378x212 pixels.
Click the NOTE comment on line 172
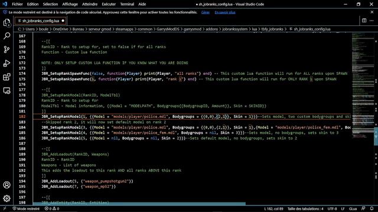point(115,63)
